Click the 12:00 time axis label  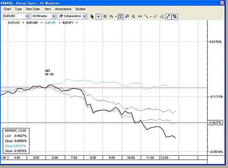coord(164,158)
